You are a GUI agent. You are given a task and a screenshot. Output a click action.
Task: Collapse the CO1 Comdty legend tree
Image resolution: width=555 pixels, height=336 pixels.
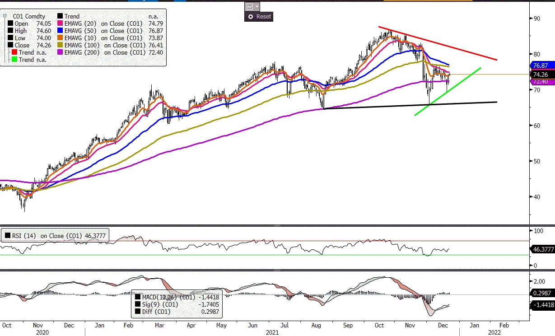[4, 16]
